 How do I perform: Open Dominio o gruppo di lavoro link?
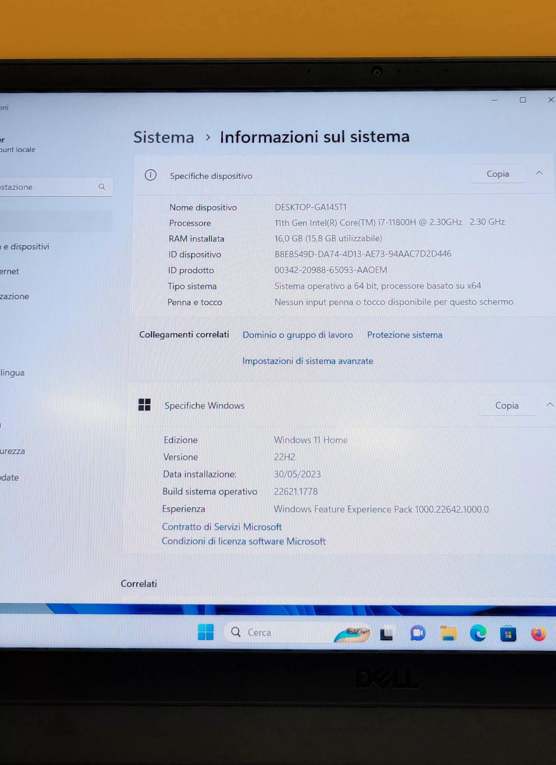[297, 335]
